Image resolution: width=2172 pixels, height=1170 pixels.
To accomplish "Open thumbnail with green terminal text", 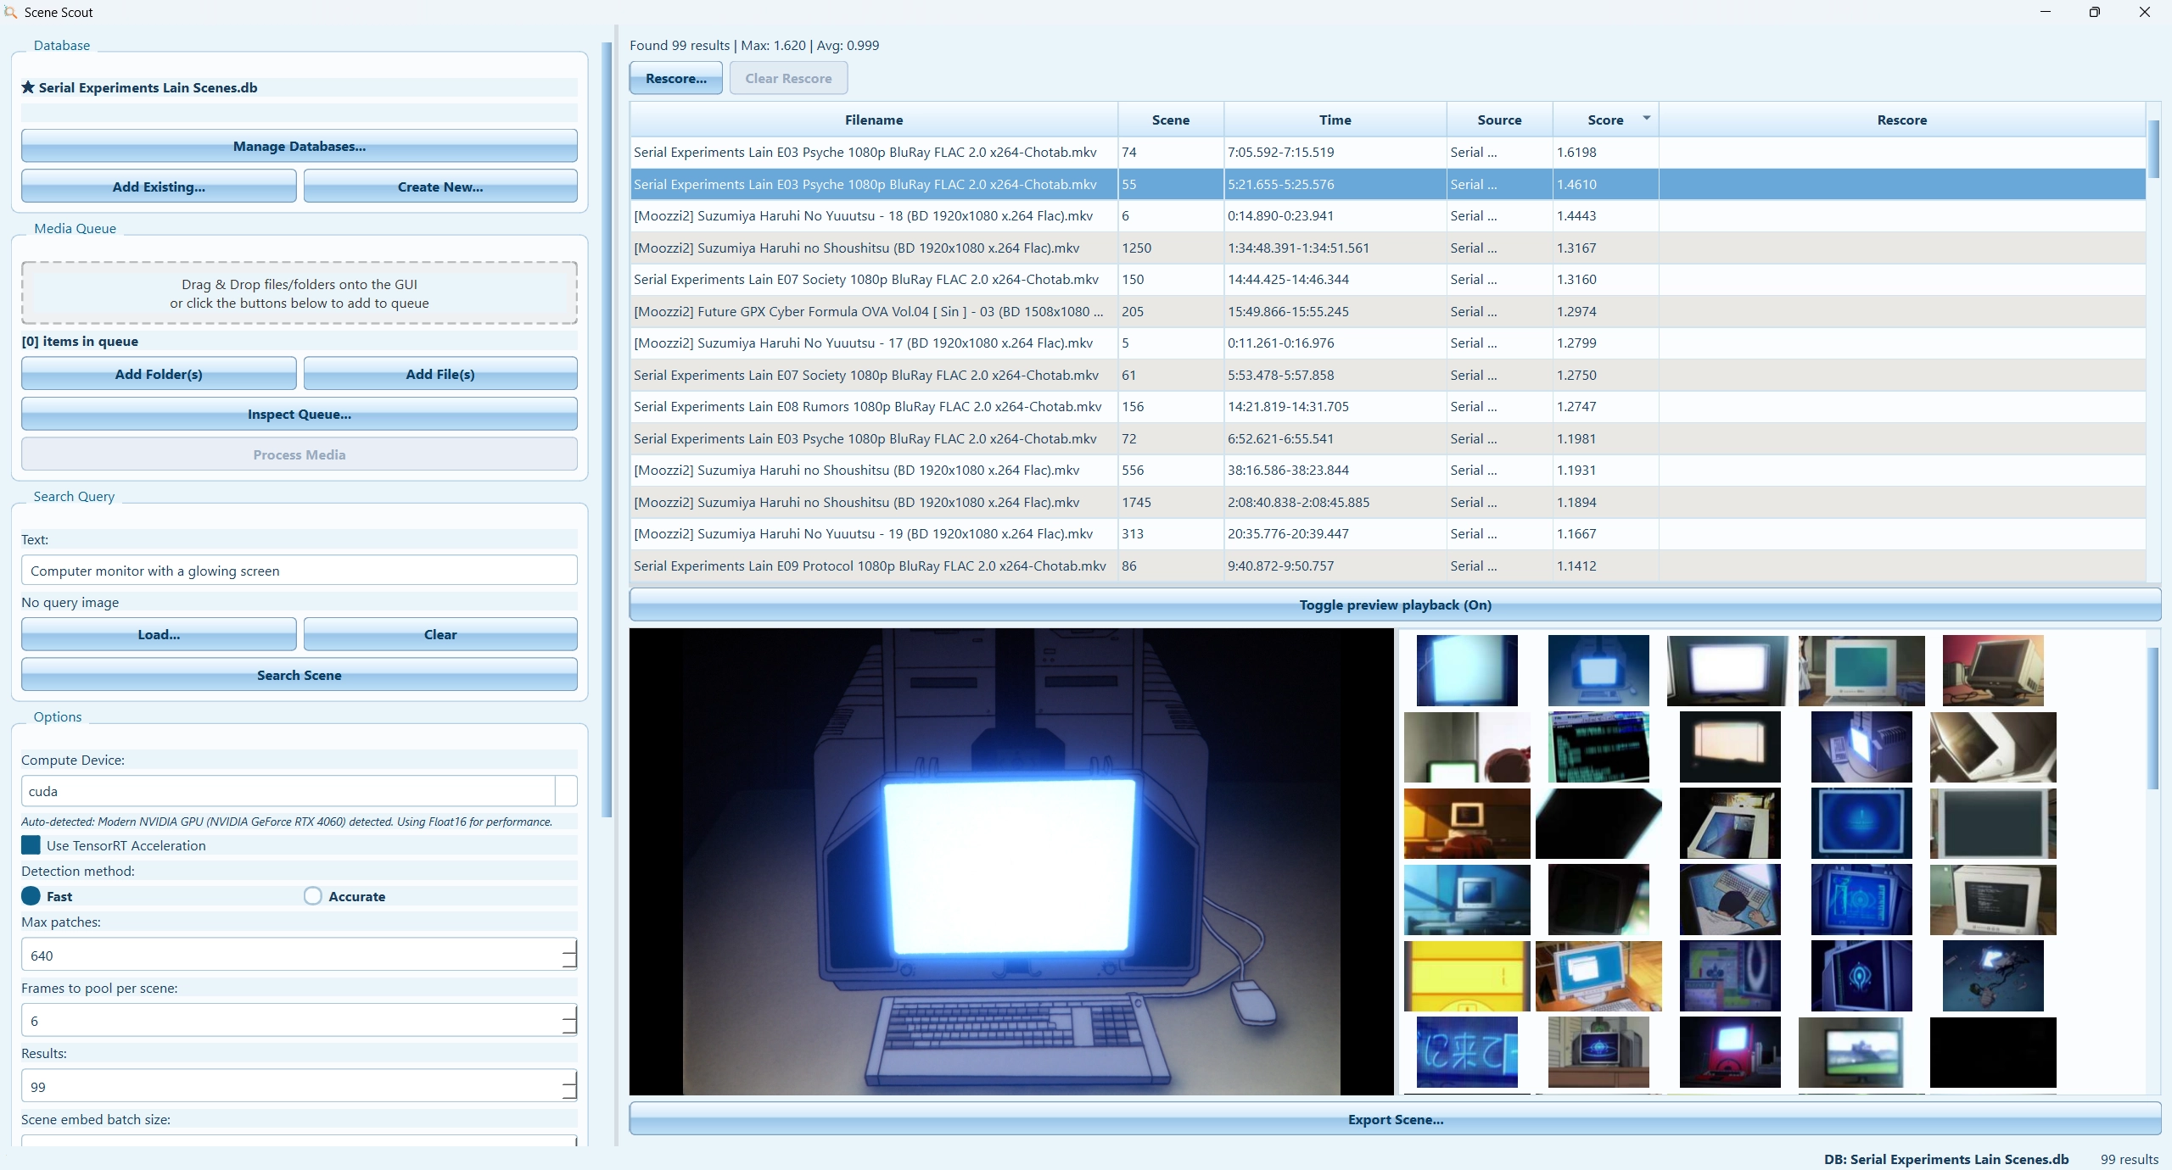I will coord(1598,747).
